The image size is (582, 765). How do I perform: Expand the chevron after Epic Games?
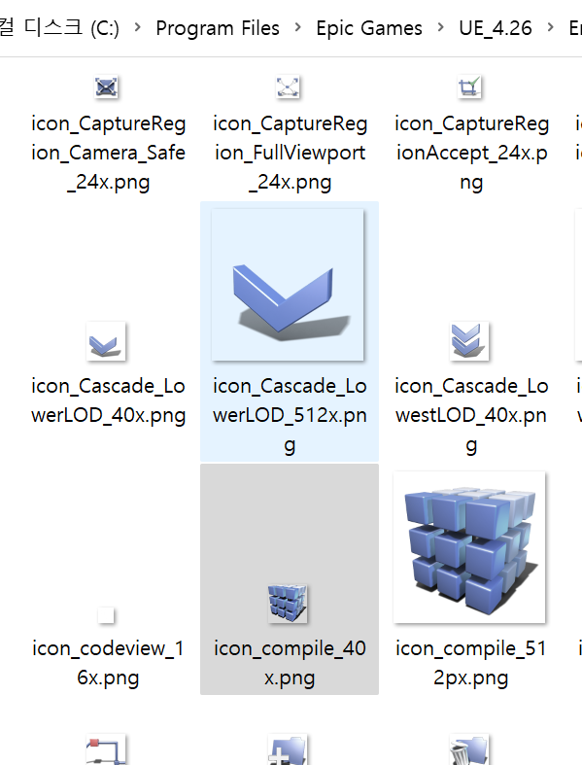point(440,28)
